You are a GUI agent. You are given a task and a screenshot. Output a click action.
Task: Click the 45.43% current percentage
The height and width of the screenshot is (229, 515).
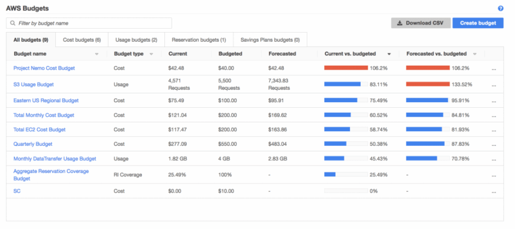[378, 159]
